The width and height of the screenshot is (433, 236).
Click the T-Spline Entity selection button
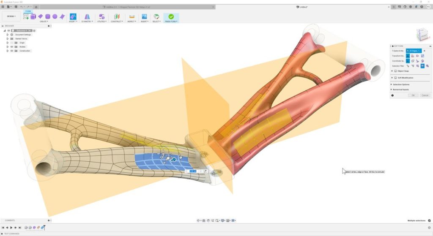point(414,51)
